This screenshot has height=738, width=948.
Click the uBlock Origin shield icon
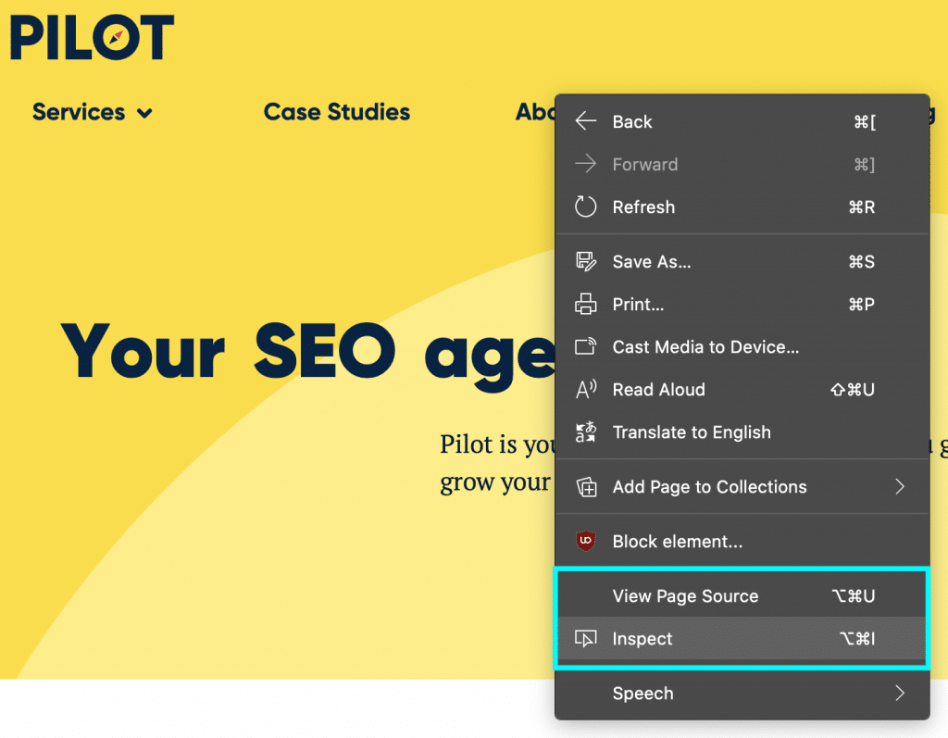coord(585,541)
